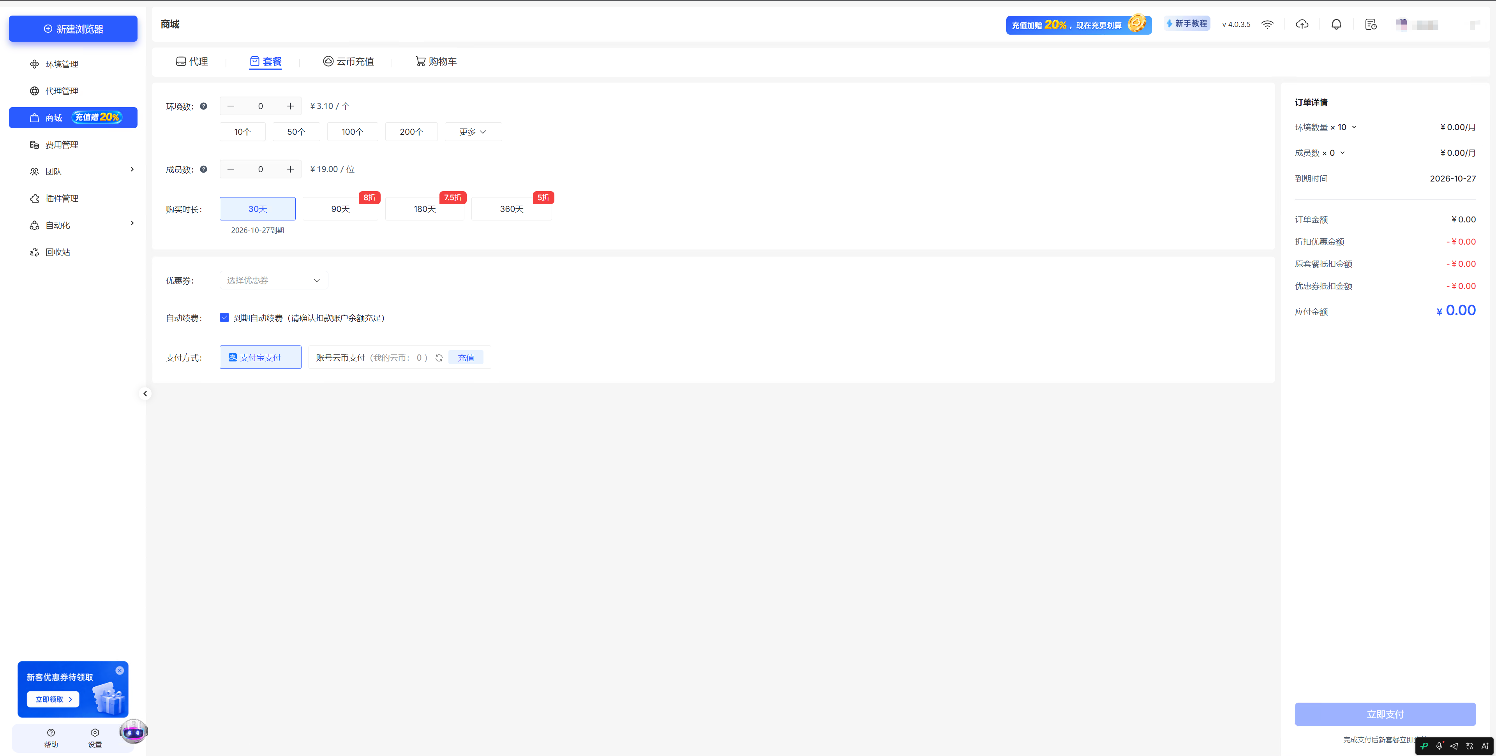
Task: Select the 90天 duration with 8折
Action: pos(340,209)
